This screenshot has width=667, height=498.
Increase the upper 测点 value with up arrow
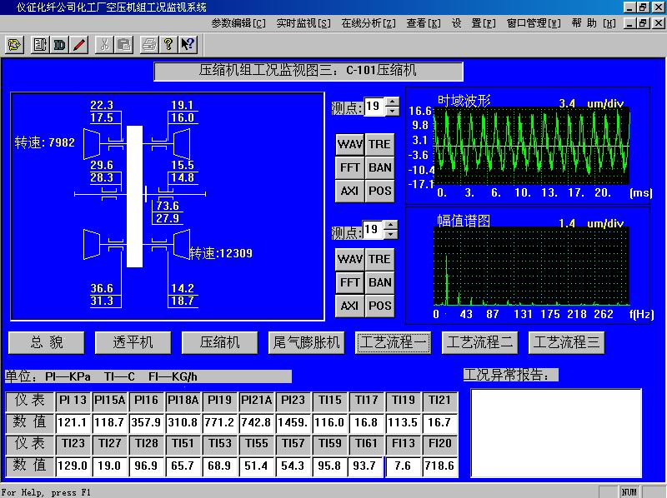coord(393,102)
